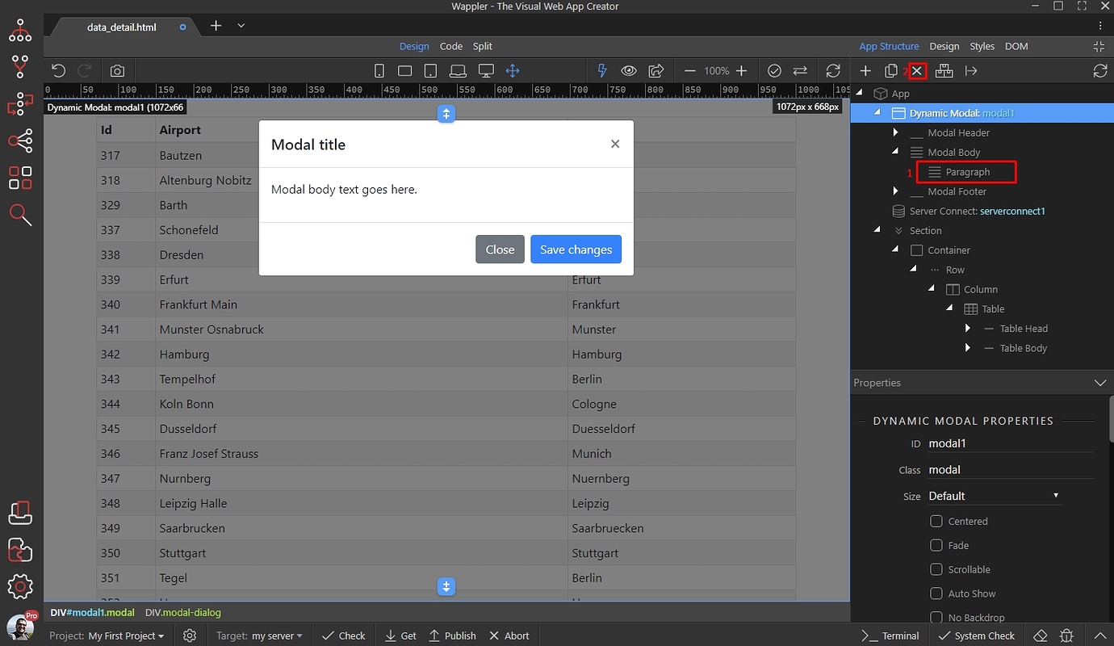This screenshot has width=1114, height=646.
Task: Select the mobile phone viewport preview icon
Action: pos(379,70)
